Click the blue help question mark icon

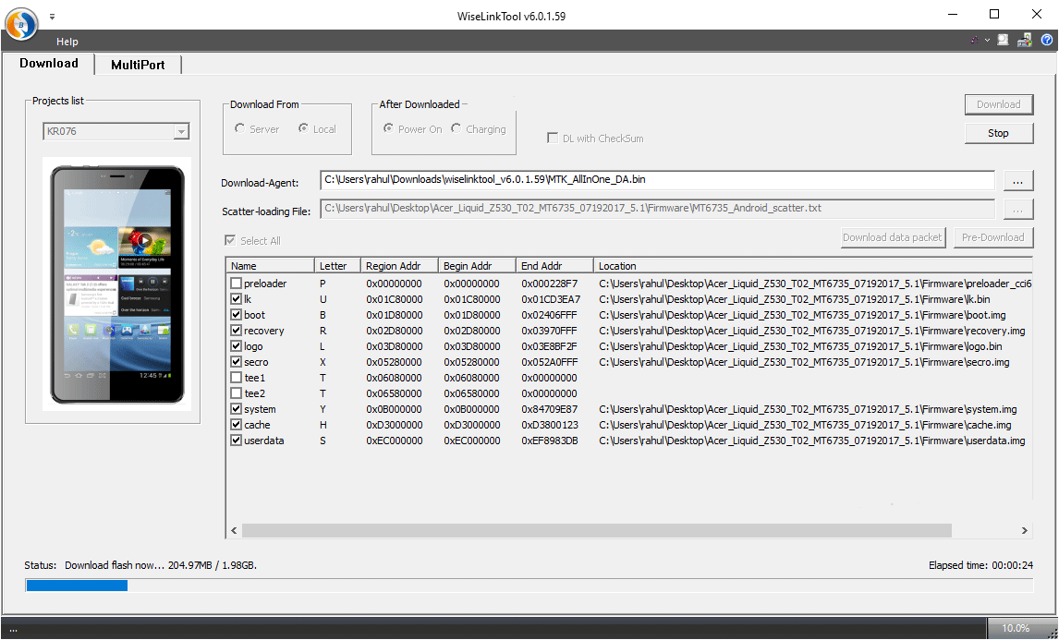tap(1046, 41)
